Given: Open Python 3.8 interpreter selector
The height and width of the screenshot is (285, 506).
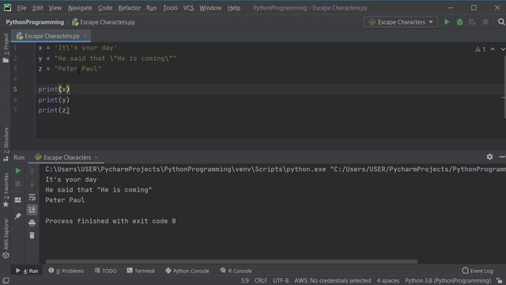Looking at the screenshot, I should point(448,280).
